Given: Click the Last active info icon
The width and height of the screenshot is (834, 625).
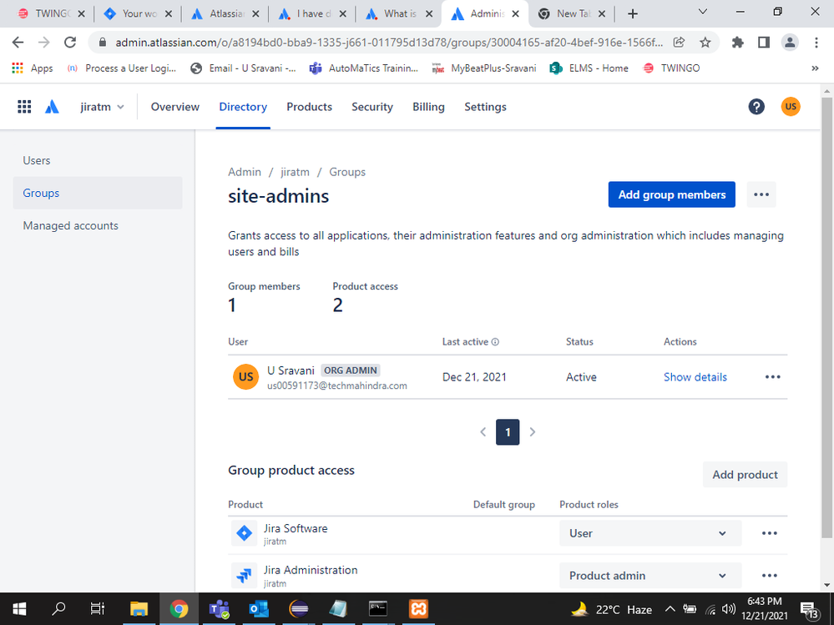Looking at the screenshot, I should click(x=495, y=342).
